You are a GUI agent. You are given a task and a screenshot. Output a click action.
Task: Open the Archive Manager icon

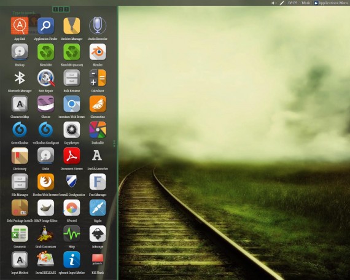[x=72, y=26]
